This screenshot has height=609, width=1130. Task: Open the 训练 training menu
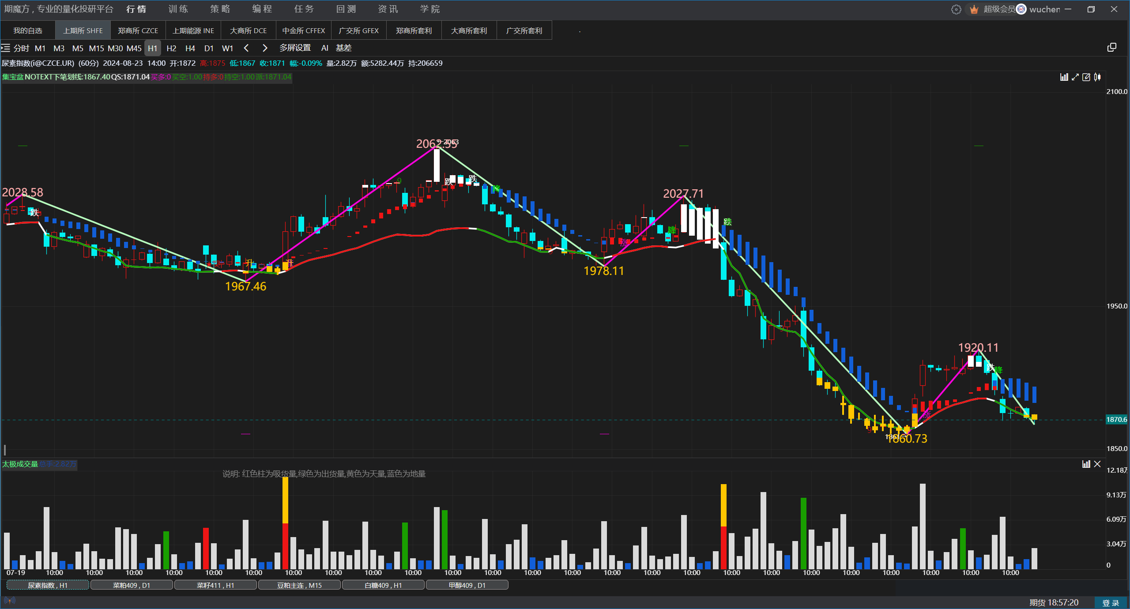(178, 9)
